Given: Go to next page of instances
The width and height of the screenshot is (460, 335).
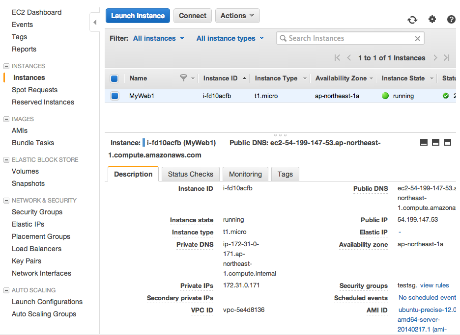Looking at the screenshot, I should (435, 58).
